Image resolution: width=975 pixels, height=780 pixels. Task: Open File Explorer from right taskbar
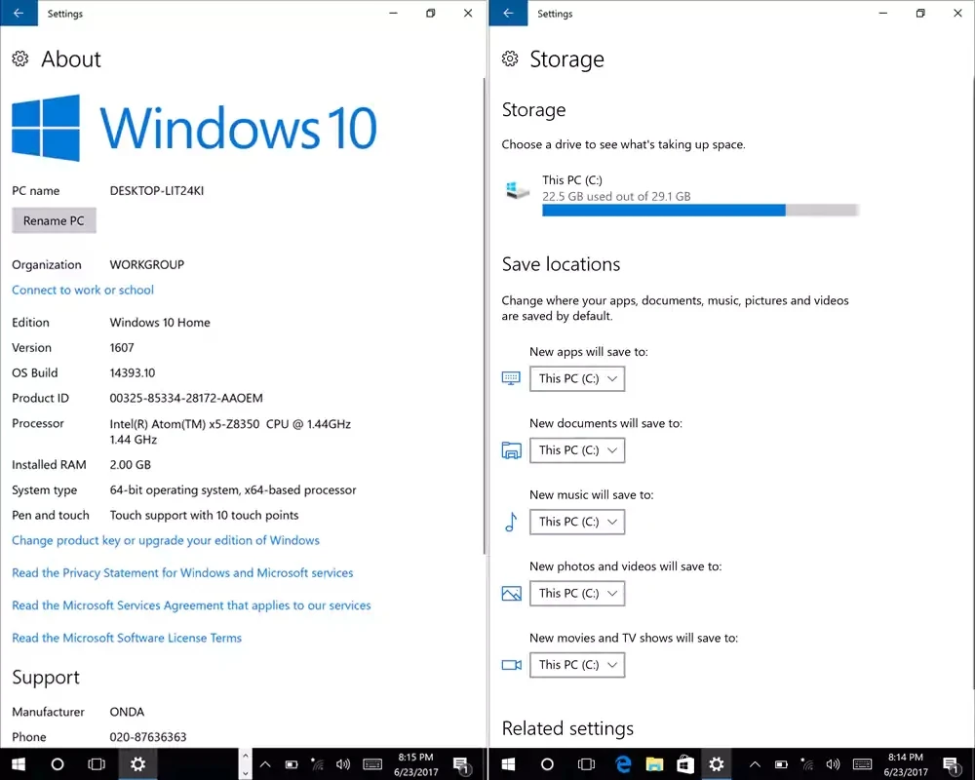coord(654,763)
